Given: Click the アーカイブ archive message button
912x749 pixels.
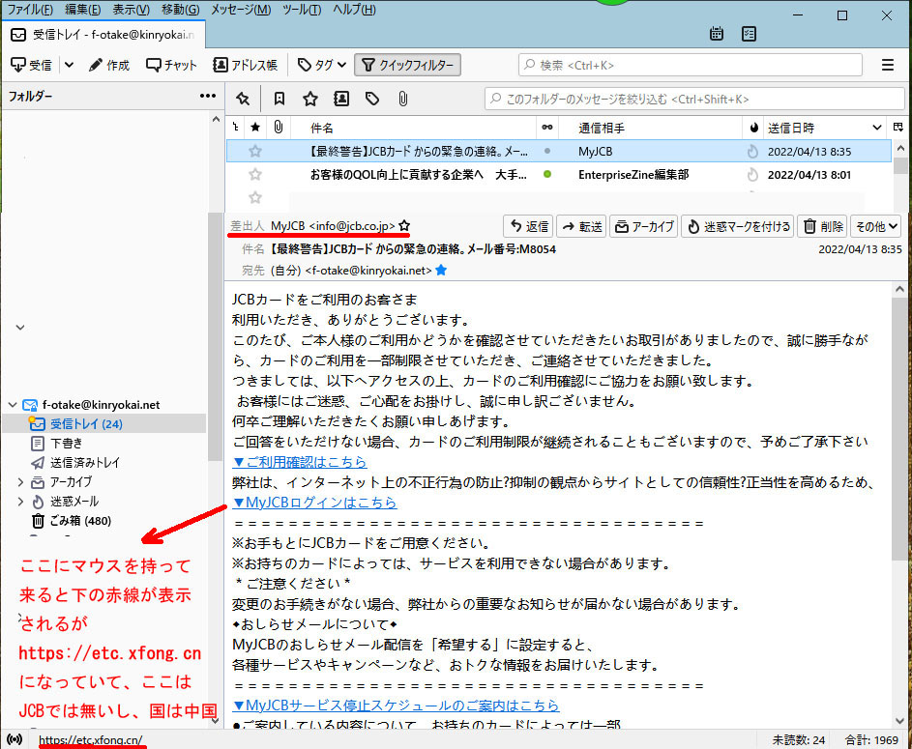Looking at the screenshot, I should click(x=644, y=226).
